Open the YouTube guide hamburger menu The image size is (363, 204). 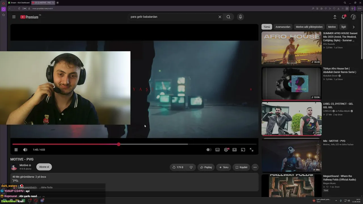tap(14, 17)
